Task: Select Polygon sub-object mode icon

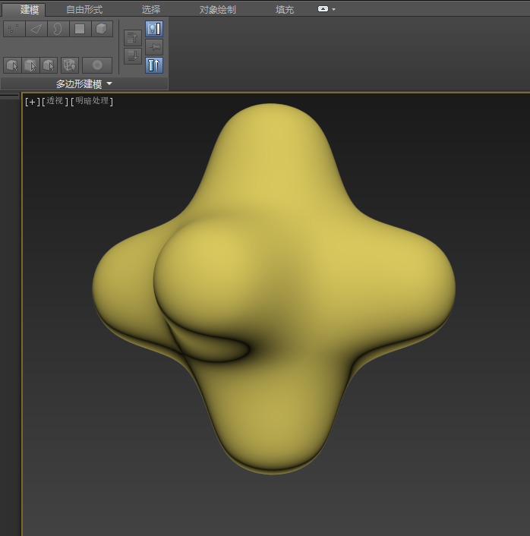Action: pyautogui.click(x=80, y=29)
